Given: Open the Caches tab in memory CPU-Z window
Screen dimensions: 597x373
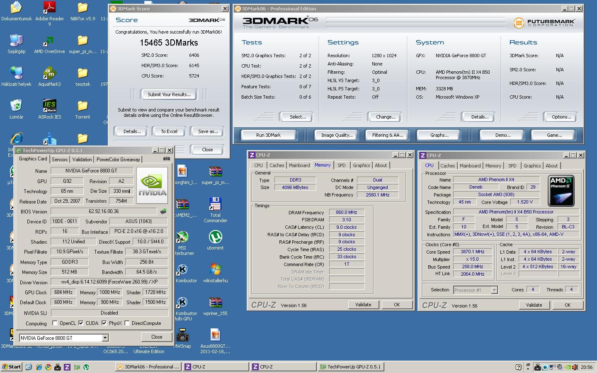Looking at the screenshot, I should (277, 165).
